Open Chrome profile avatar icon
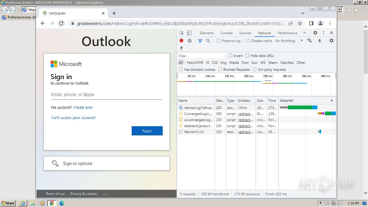 tap(321, 23)
